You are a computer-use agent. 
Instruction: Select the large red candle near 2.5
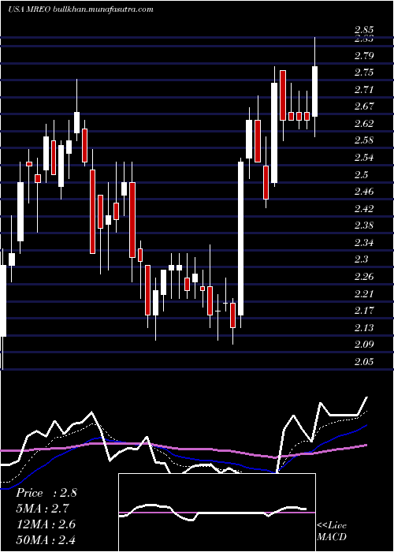click(92, 211)
